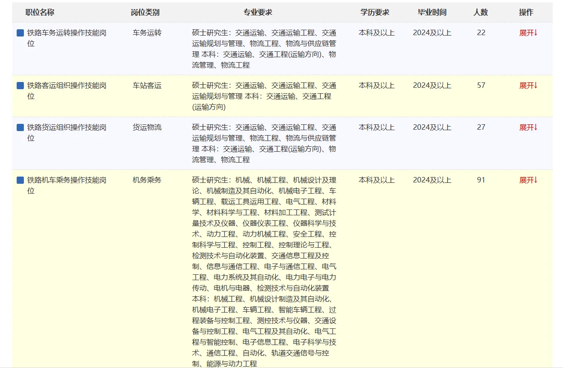This screenshot has height=368, width=563.
Task: Click 2024及以上 in the 机务乘务 row
Action: pyautogui.click(x=432, y=180)
